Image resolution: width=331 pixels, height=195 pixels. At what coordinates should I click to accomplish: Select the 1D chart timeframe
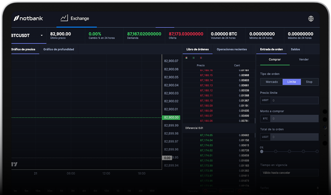pos(118,191)
